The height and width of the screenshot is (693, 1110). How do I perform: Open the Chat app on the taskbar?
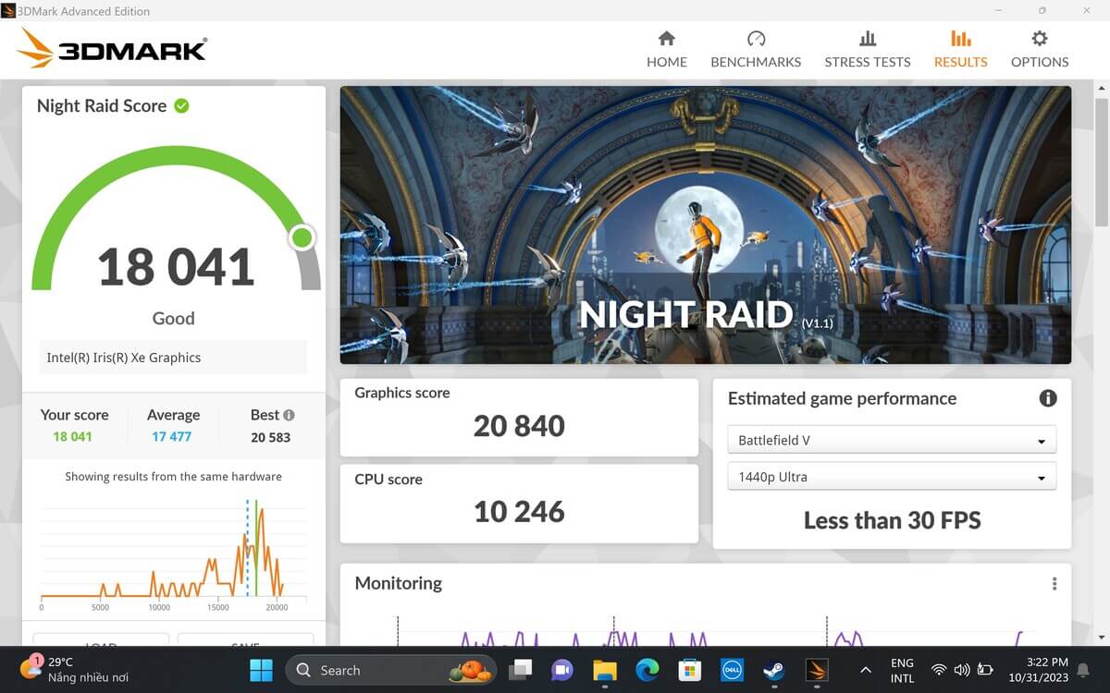coord(561,670)
